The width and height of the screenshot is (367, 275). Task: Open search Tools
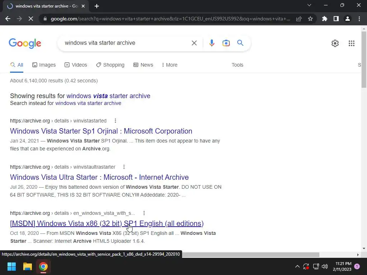(x=237, y=65)
